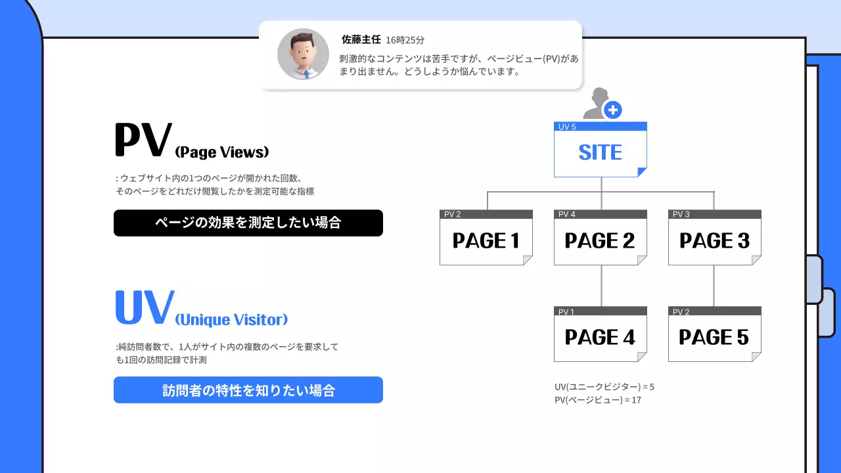841x473 pixels.
Task: Click the 訪問者の特性を知りたい場合 button
Action: (x=248, y=390)
